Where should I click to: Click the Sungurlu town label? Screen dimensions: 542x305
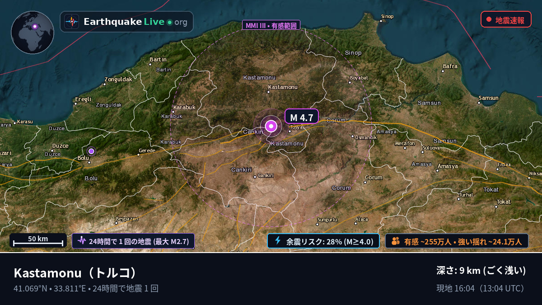tap(327, 220)
